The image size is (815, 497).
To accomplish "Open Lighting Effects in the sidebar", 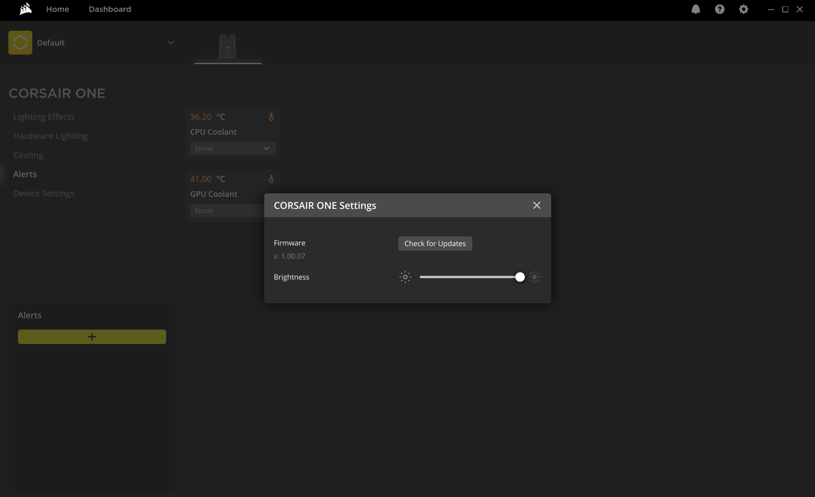I will (x=44, y=117).
